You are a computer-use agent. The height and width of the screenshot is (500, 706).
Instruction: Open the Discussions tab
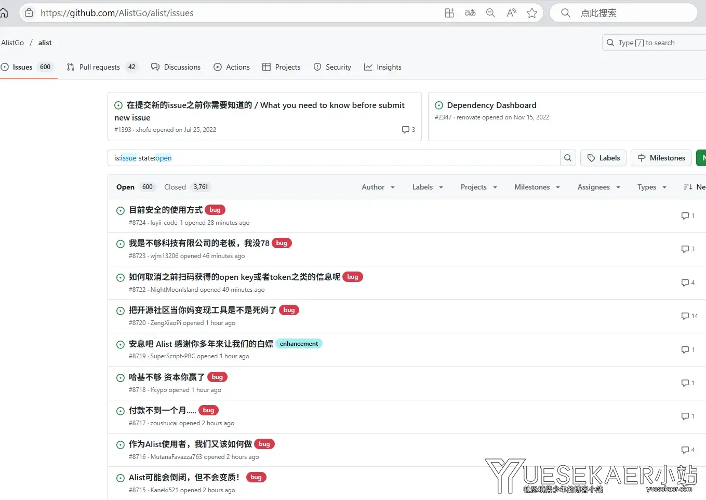[176, 67]
